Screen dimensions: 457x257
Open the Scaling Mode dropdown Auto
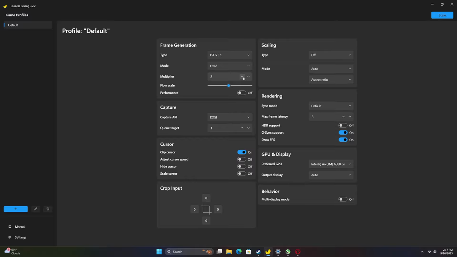[x=331, y=69]
